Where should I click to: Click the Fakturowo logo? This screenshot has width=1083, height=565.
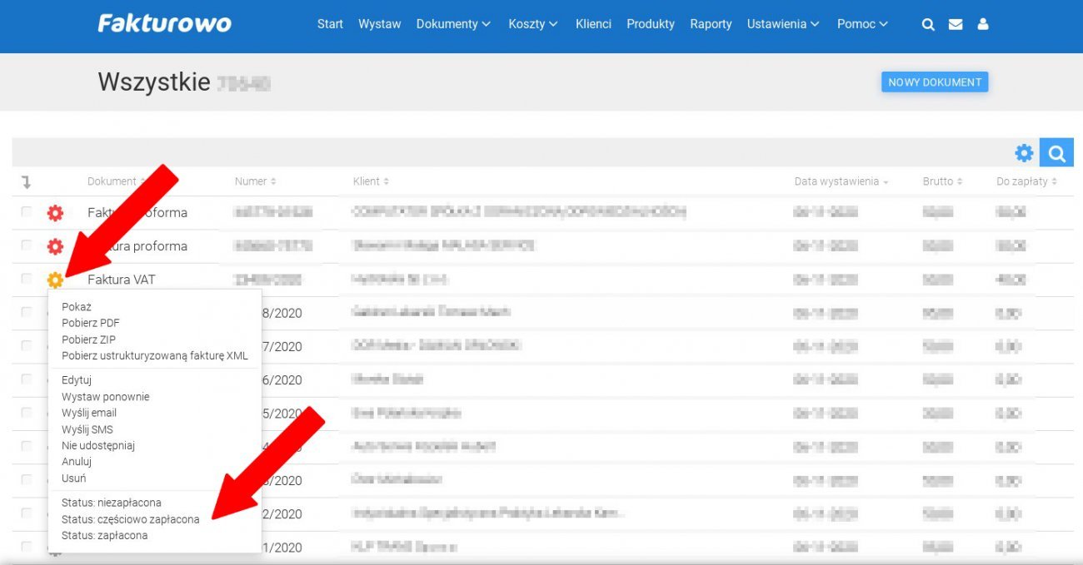pyautogui.click(x=164, y=23)
